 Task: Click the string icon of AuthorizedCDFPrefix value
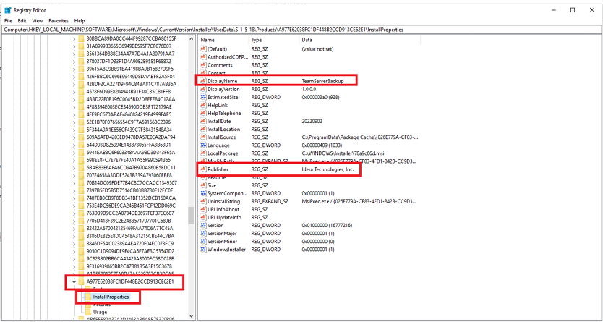(x=203, y=57)
